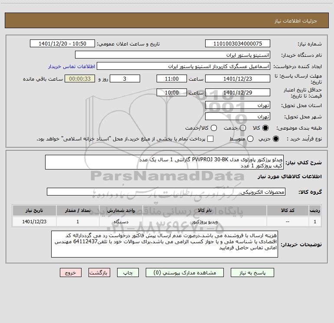Viewport: 334px width, 323px height.
Task: Click the اطلاعات کالاهای مورد نیاز heading
Action: 290,176
